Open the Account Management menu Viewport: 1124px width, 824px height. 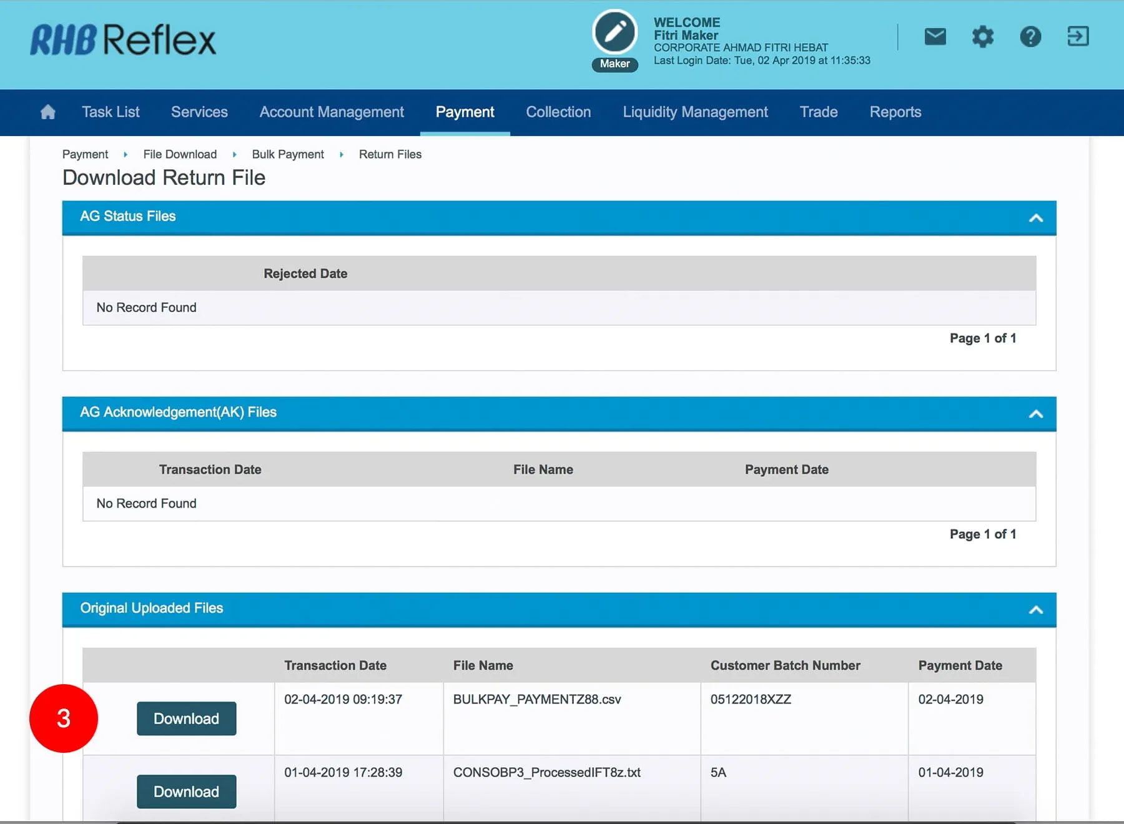click(332, 112)
